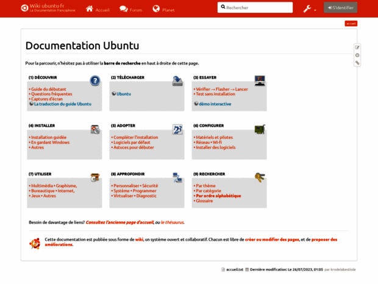Open Logiciels par défaut link
The height and width of the screenshot is (284, 378).
132,143
